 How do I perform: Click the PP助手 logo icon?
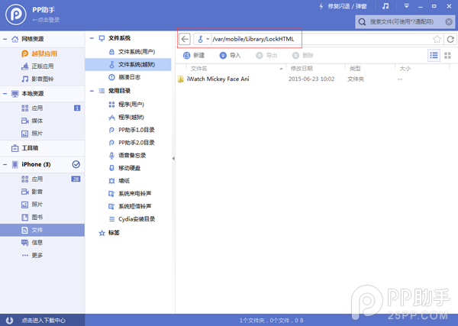pyautogui.click(x=16, y=15)
